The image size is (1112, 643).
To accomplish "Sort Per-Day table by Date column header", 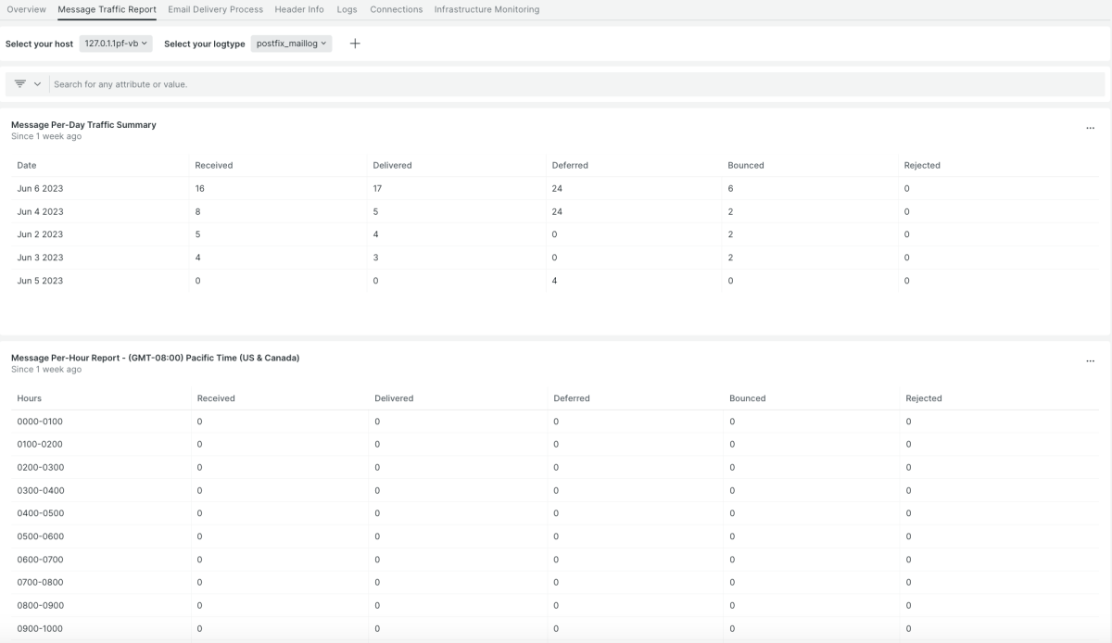I will (x=27, y=165).
